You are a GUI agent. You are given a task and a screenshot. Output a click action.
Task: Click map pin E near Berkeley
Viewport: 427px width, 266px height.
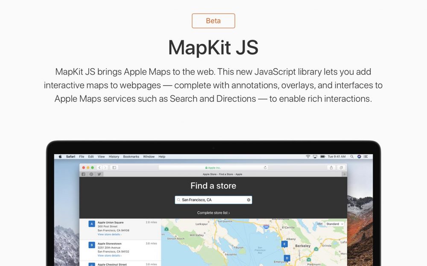(284, 244)
